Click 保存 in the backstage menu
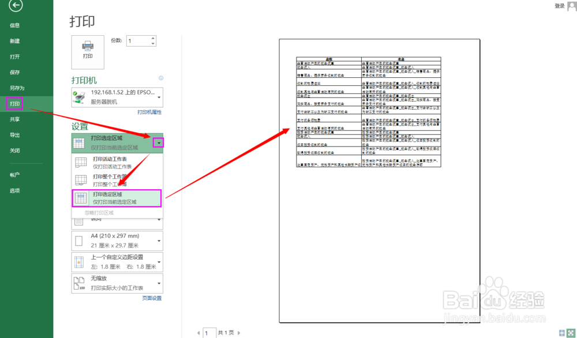This screenshot has width=577, height=338. (x=15, y=73)
